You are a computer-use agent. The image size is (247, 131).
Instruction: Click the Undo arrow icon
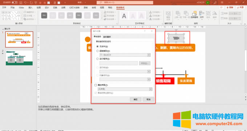[x=25, y=3]
